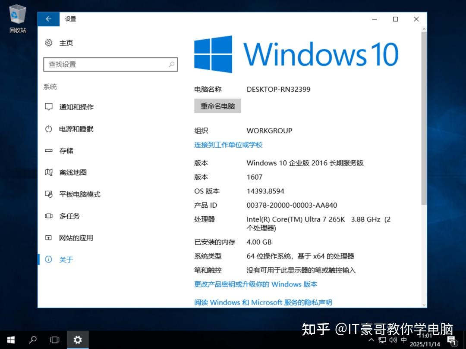Click the 中 input method indicator

[x=404, y=340]
